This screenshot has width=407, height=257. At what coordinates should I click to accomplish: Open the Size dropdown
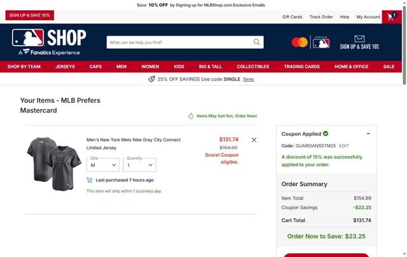[x=103, y=165]
